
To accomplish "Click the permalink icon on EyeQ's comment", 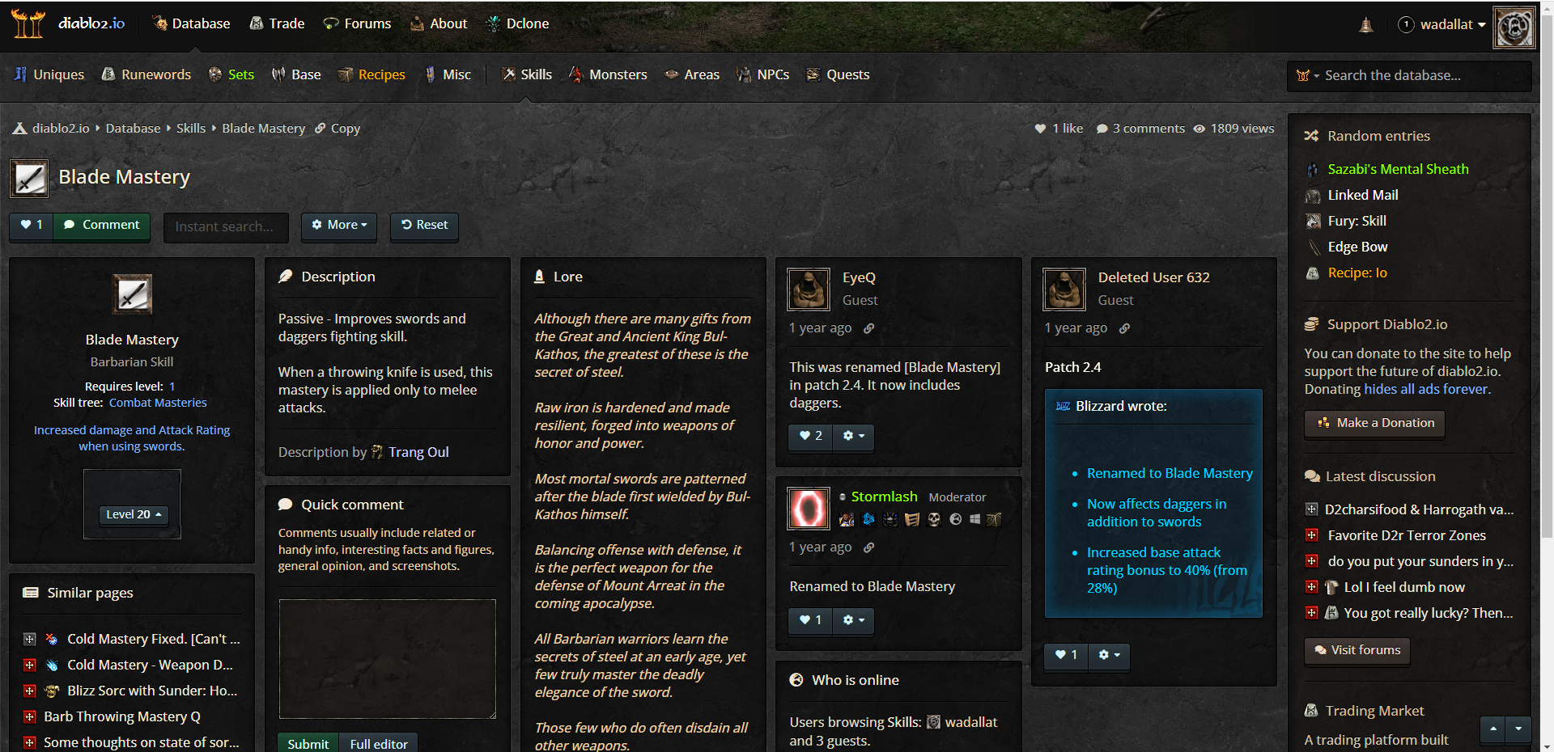I will 868,328.
